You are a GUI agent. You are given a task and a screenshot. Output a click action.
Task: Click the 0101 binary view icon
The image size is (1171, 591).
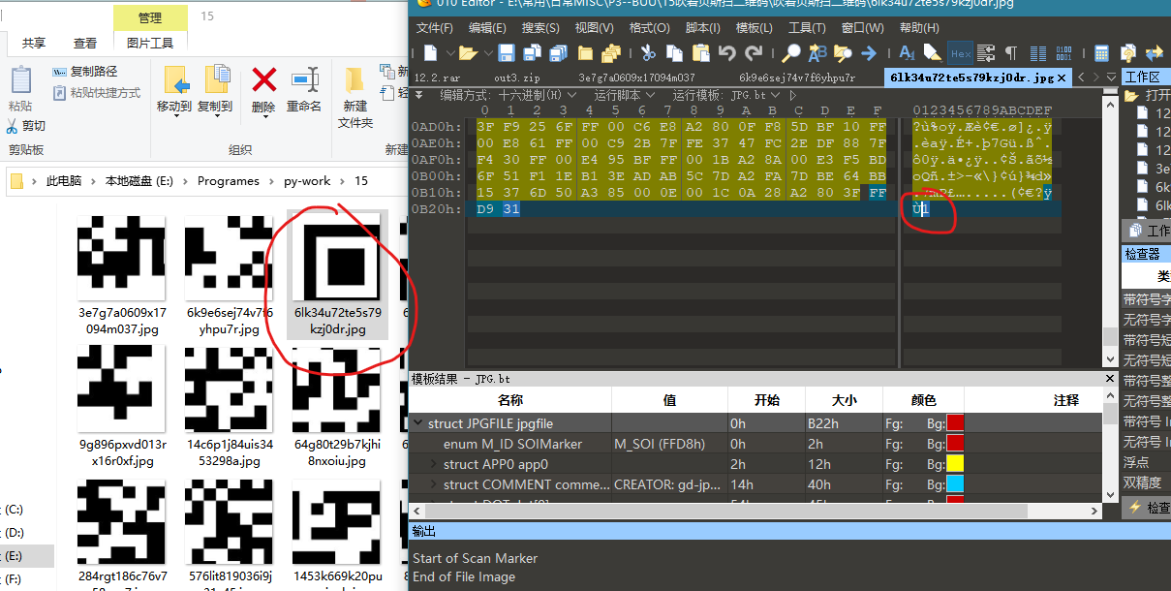coord(1063,53)
